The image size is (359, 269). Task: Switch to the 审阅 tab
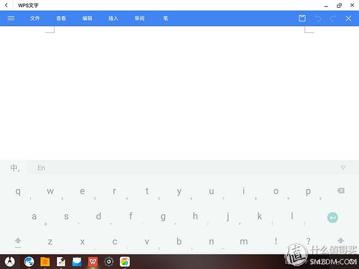(x=139, y=19)
